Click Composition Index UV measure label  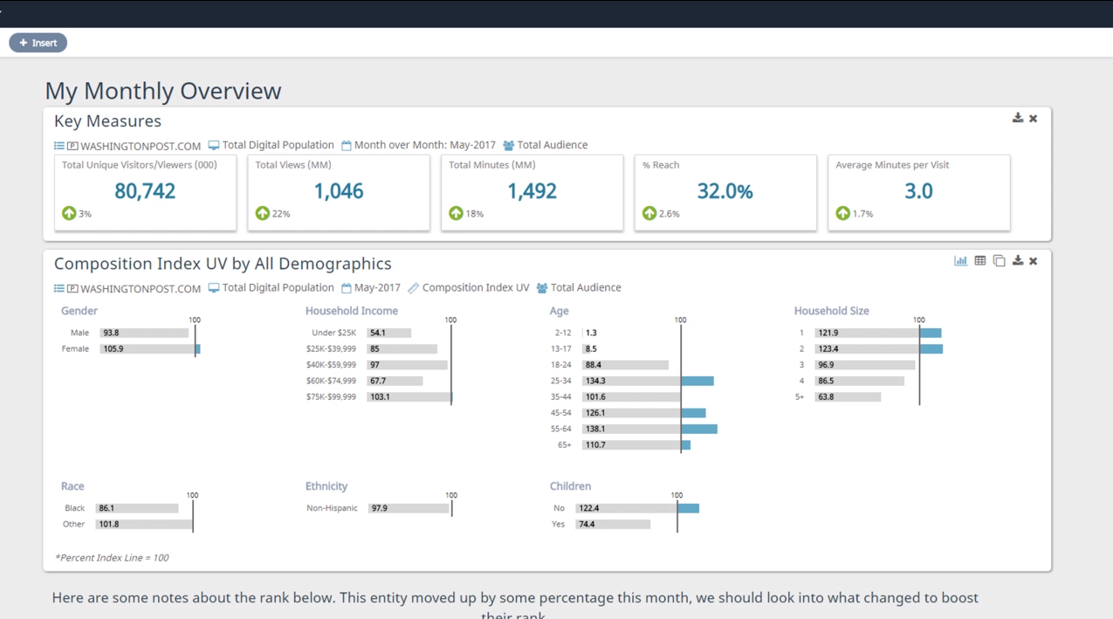[x=475, y=287]
